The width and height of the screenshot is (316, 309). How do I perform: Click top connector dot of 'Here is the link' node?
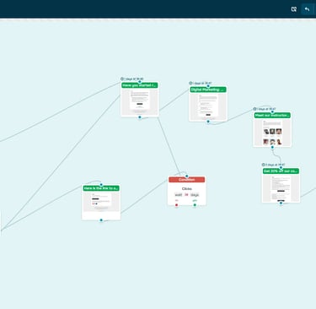(x=101, y=185)
